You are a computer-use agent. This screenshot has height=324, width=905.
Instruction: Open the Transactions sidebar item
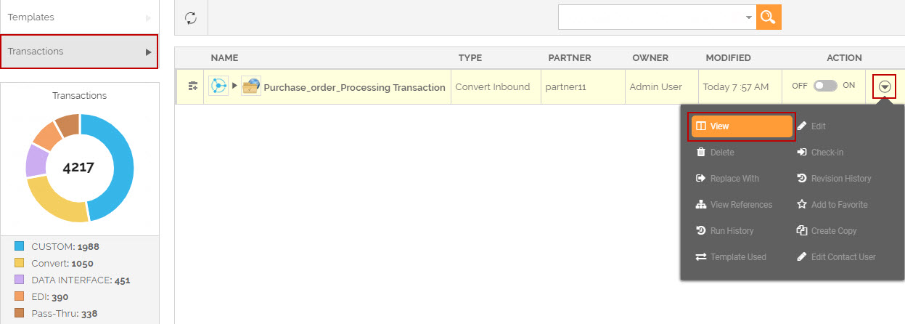pyautogui.click(x=79, y=52)
